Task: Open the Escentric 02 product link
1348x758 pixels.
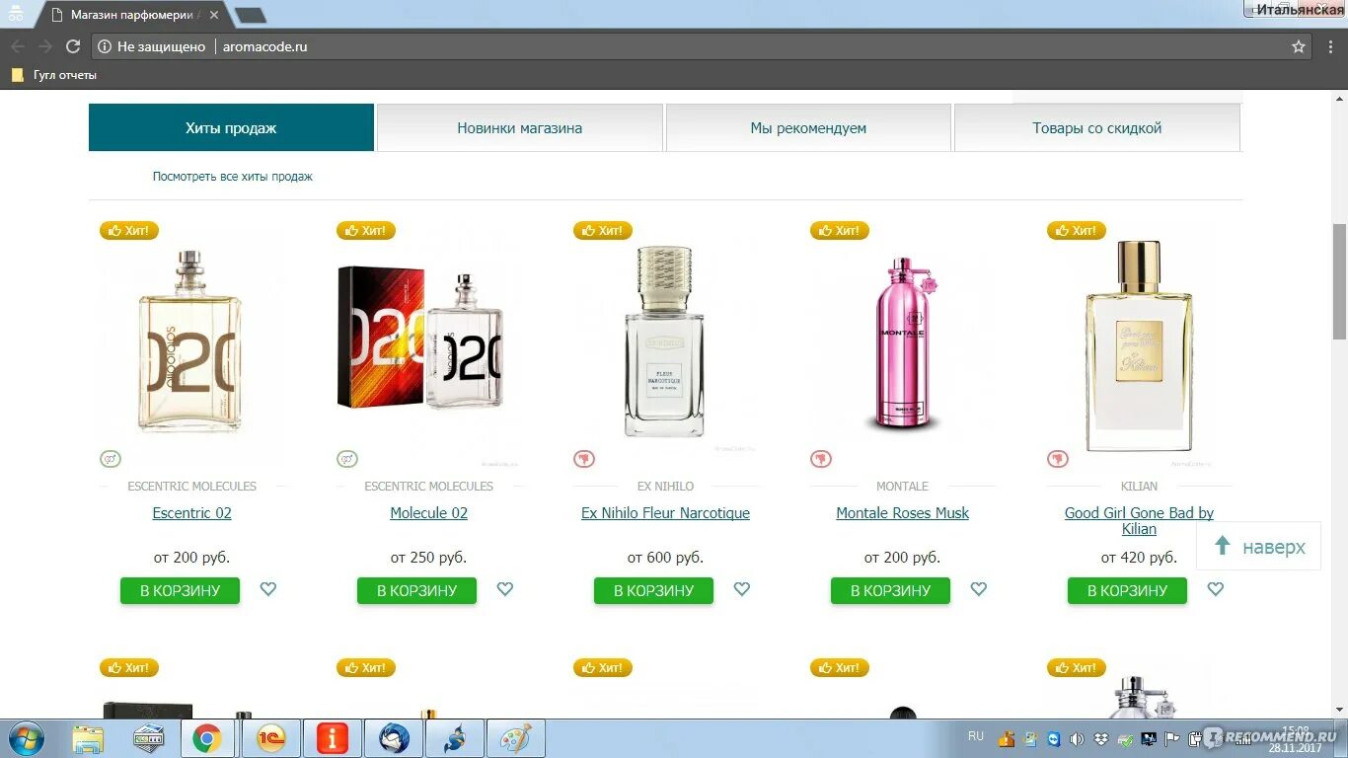Action: [x=191, y=513]
